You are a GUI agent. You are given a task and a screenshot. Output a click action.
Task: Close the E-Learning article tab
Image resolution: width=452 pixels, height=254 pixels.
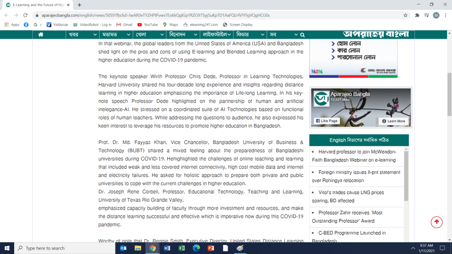pyautogui.click(x=68, y=5)
